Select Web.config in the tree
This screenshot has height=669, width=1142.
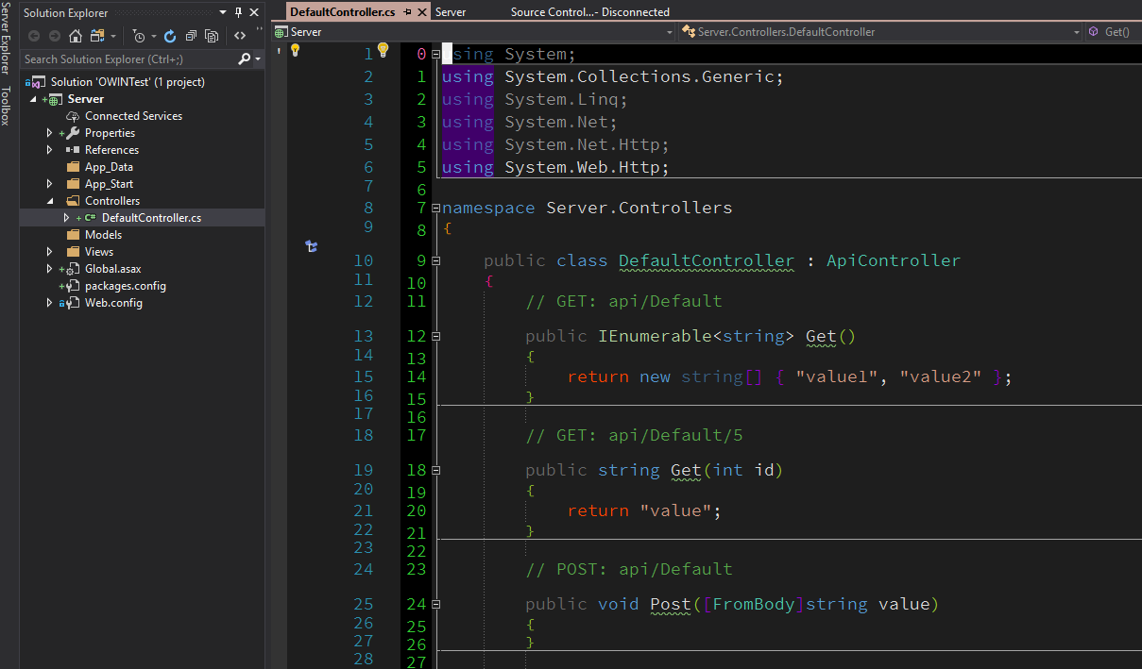(x=113, y=303)
